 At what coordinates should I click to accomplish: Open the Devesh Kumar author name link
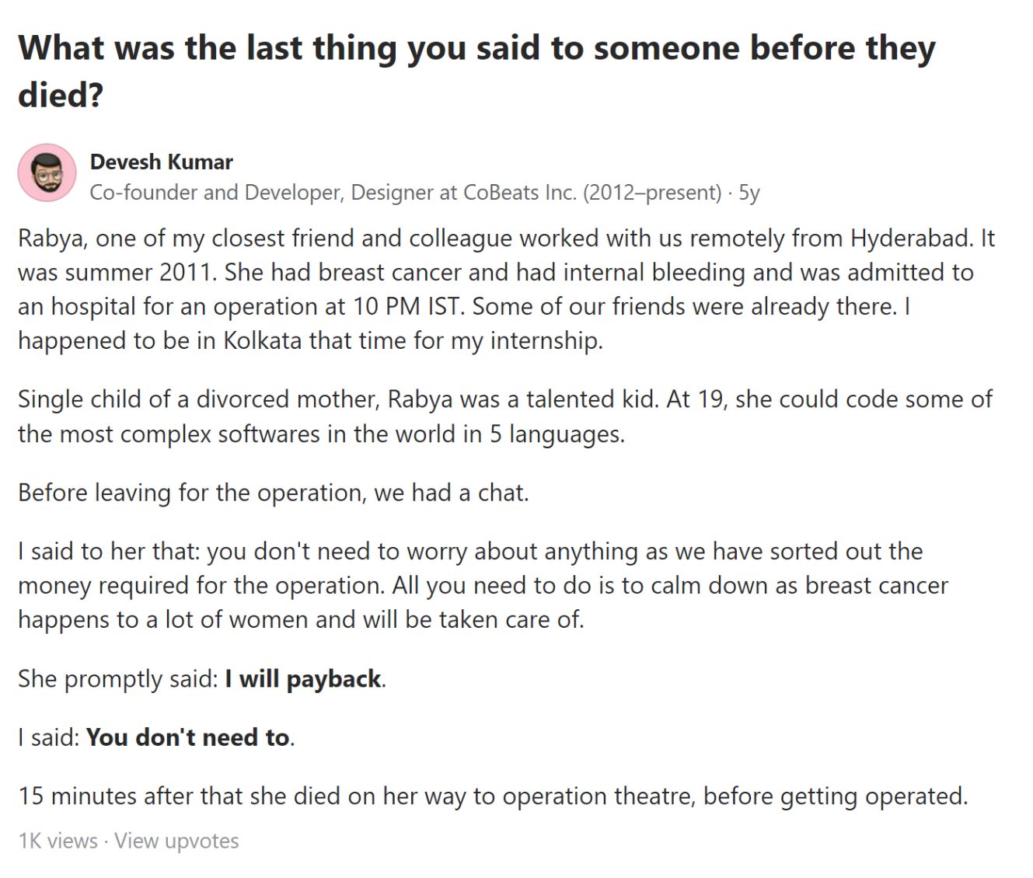point(161,162)
